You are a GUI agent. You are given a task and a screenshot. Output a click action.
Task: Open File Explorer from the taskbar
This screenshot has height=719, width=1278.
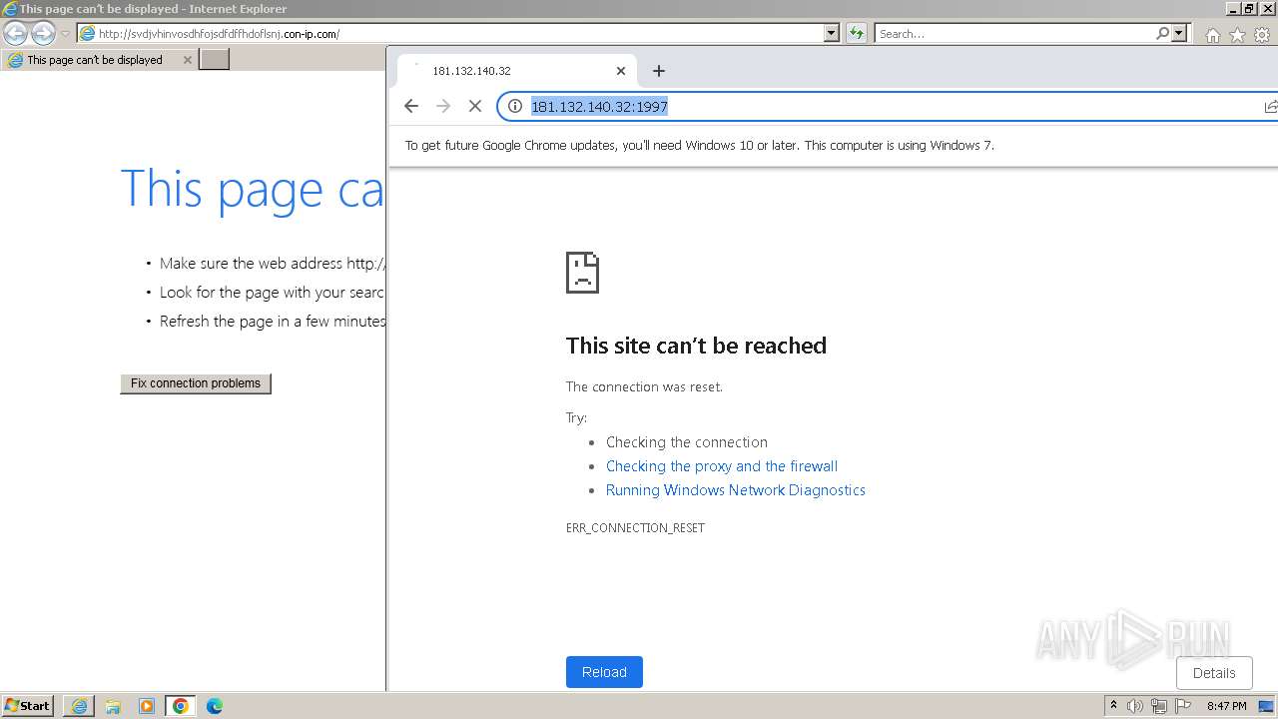tap(113, 706)
